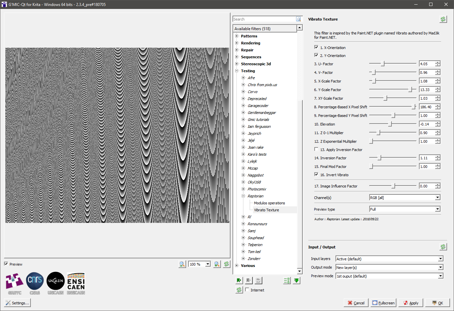The height and width of the screenshot is (311, 454).
Task: Open the Settings... button
Action: click(x=17, y=303)
